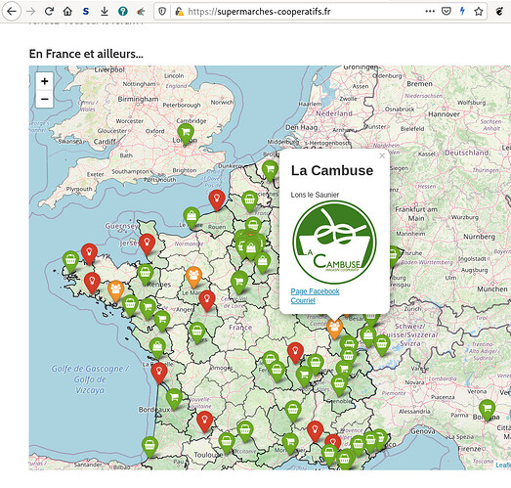This screenshot has width=511, height=488.
Task: Show site security lock warning info
Action: coord(179,12)
